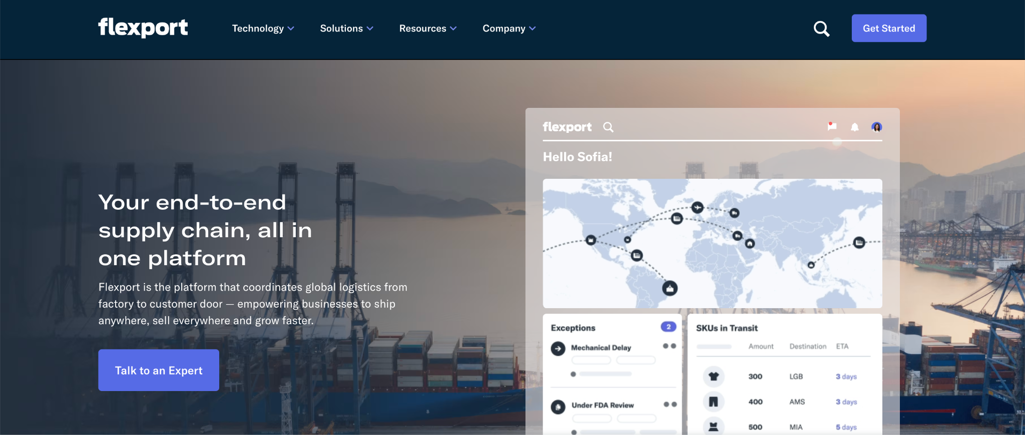Screen dimensions: 1025x435
Task: Click the amount value "400"
Action: tap(755, 402)
